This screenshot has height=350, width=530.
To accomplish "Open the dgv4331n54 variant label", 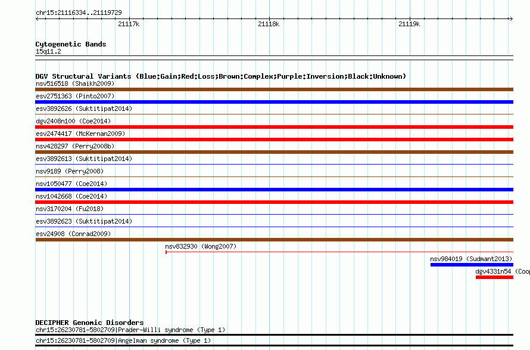I will 502,271.
